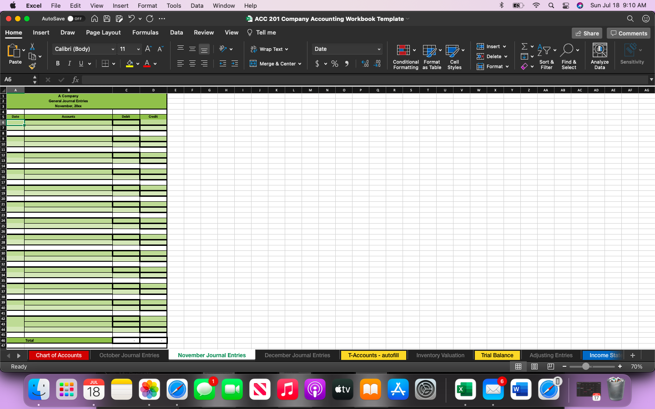
Task: Apply italic formatting
Action: [69, 63]
